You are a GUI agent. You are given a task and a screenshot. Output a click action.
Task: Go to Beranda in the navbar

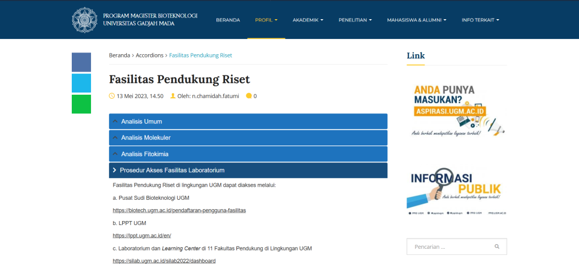(x=228, y=20)
